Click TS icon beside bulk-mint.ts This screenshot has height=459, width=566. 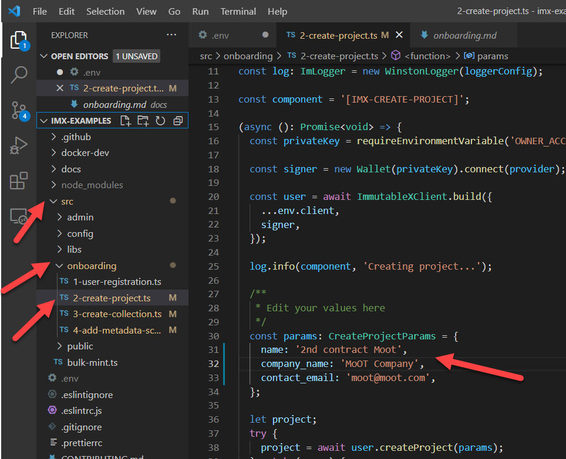(58, 362)
